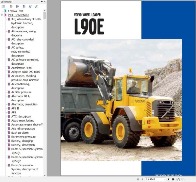Click the large 'L90E' title on page
The width and height of the screenshot is (196, 182).
[89, 26]
